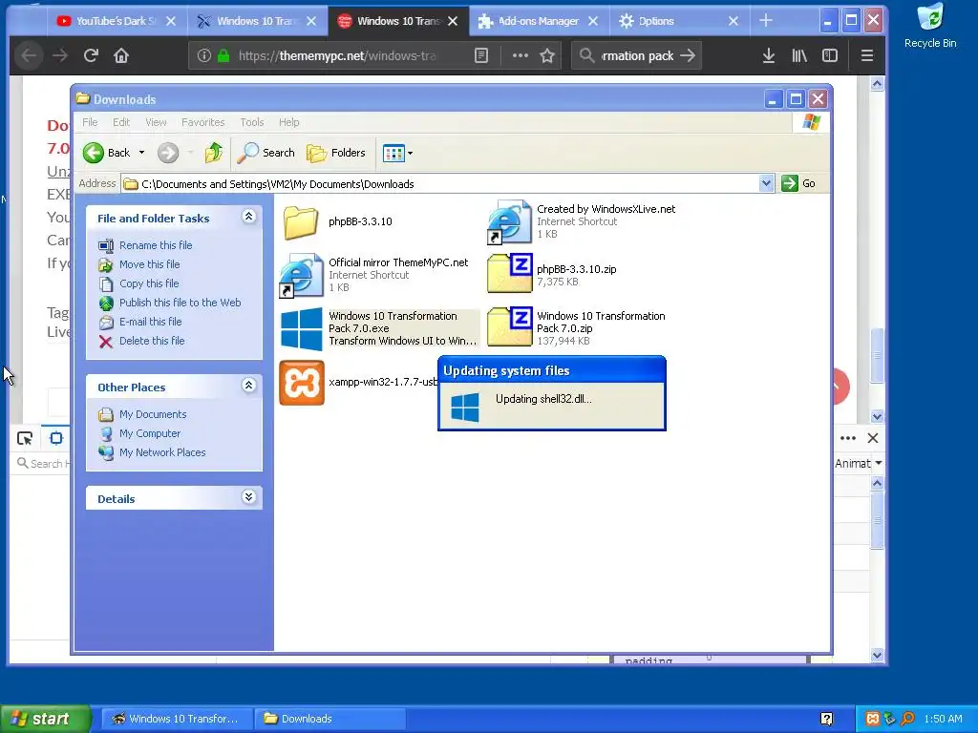Collapse the Other Places panel

click(249, 386)
